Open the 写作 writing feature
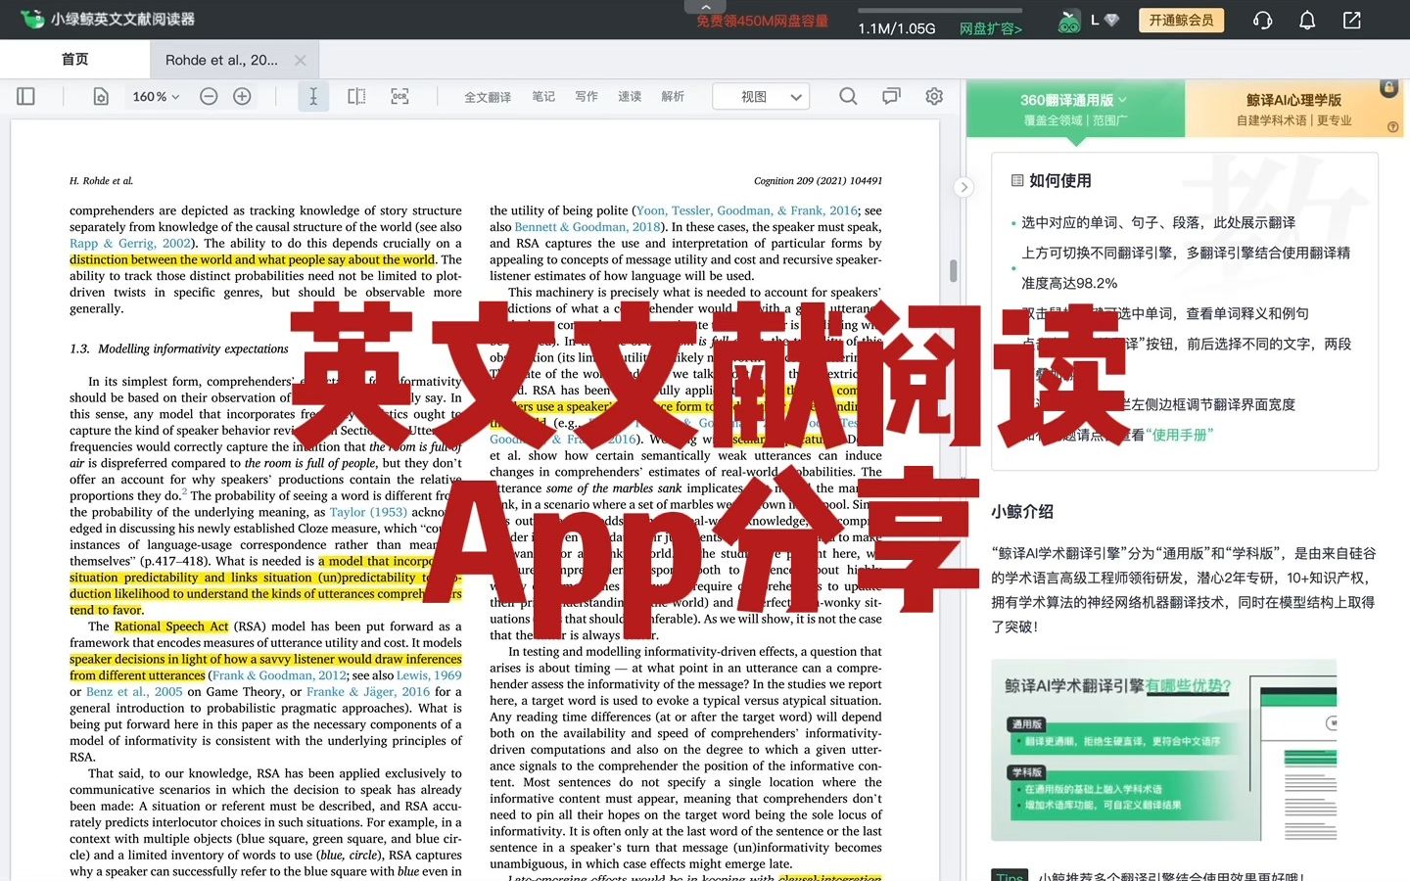1410x881 pixels. (587, 96)
